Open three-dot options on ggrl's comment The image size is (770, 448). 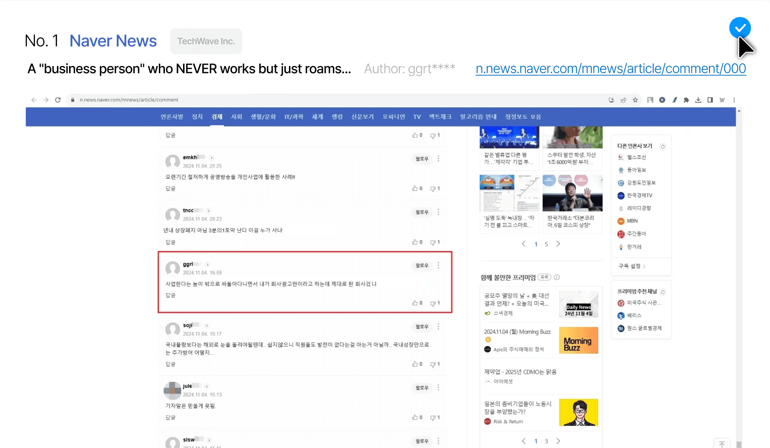click(x=439, y=265)
